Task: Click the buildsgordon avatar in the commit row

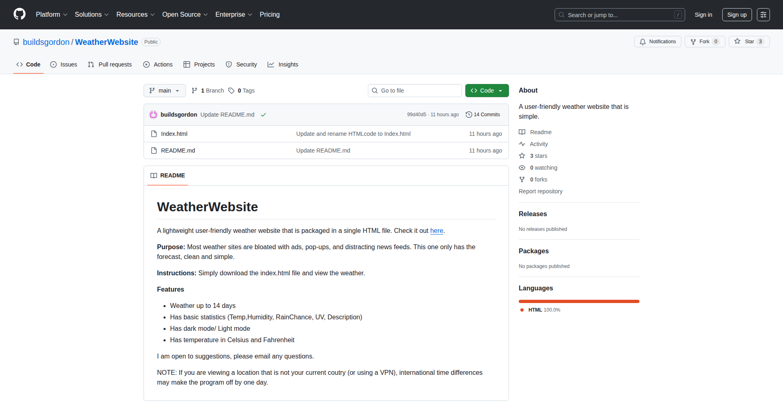Action: tap(153, 115)
